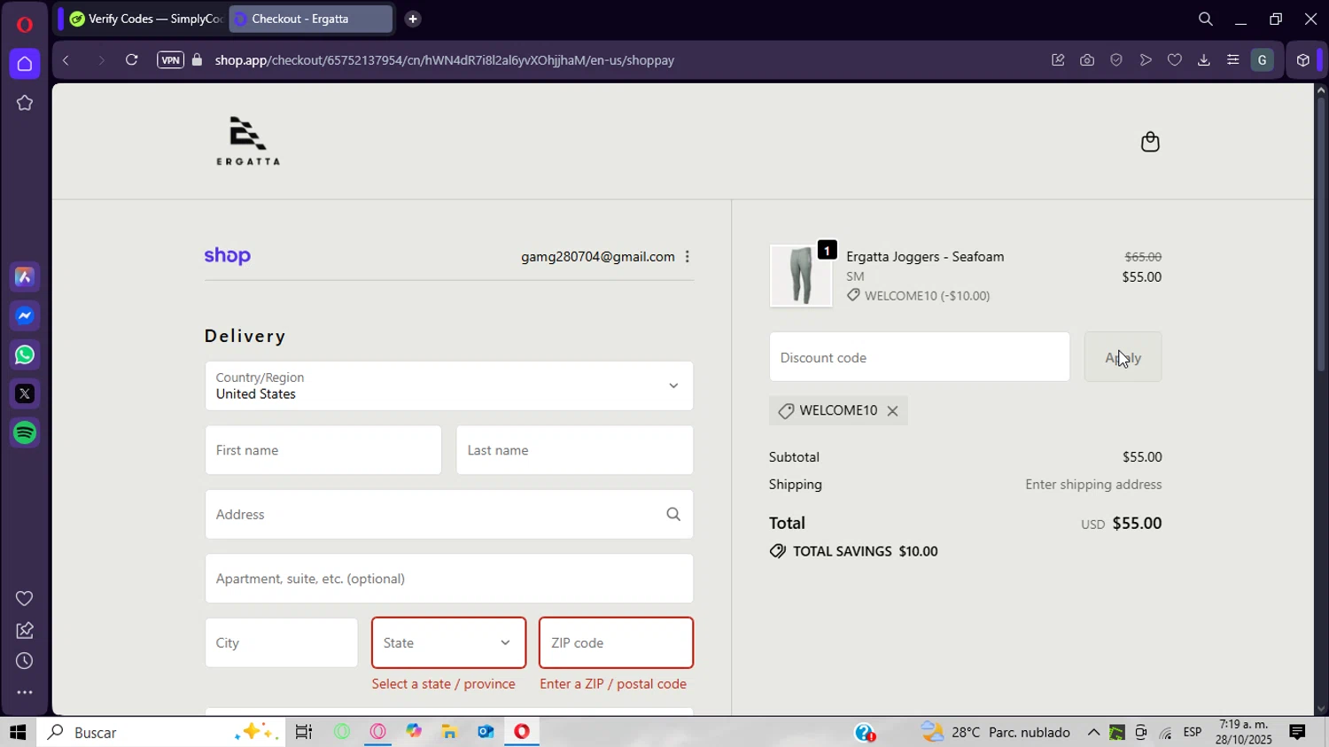Viewport: 1329px width, 747px height.
Task: Show hidden system tray icons
Action: 1093,733
